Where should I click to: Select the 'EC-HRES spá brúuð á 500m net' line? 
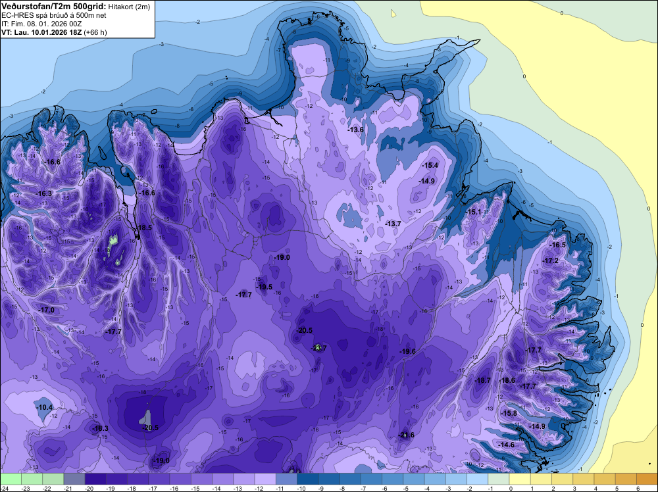(x=54, y=15)
